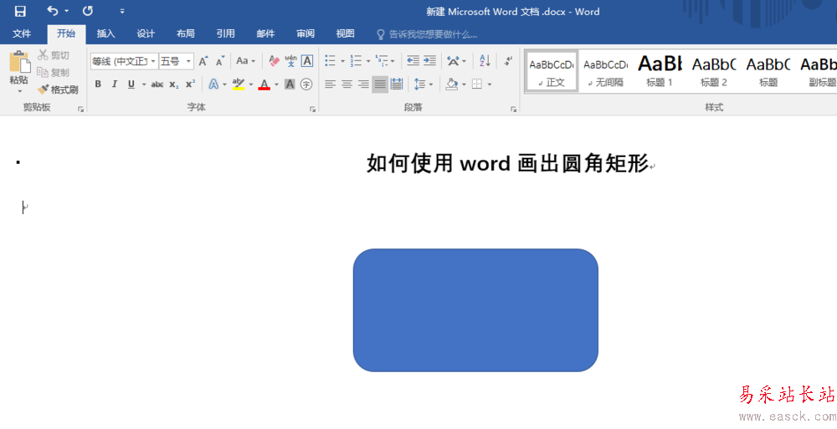
Task: Toggle subscript formatting
Action: (173, 84)
